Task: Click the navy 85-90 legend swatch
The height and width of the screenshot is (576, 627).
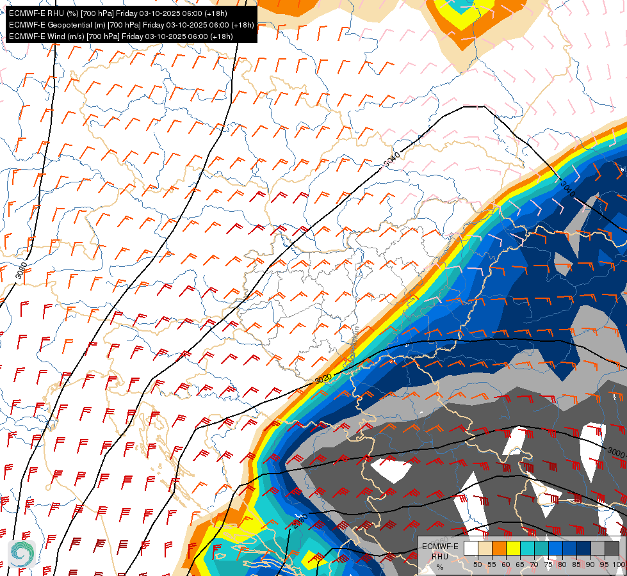Action: (x=583, y=549)
